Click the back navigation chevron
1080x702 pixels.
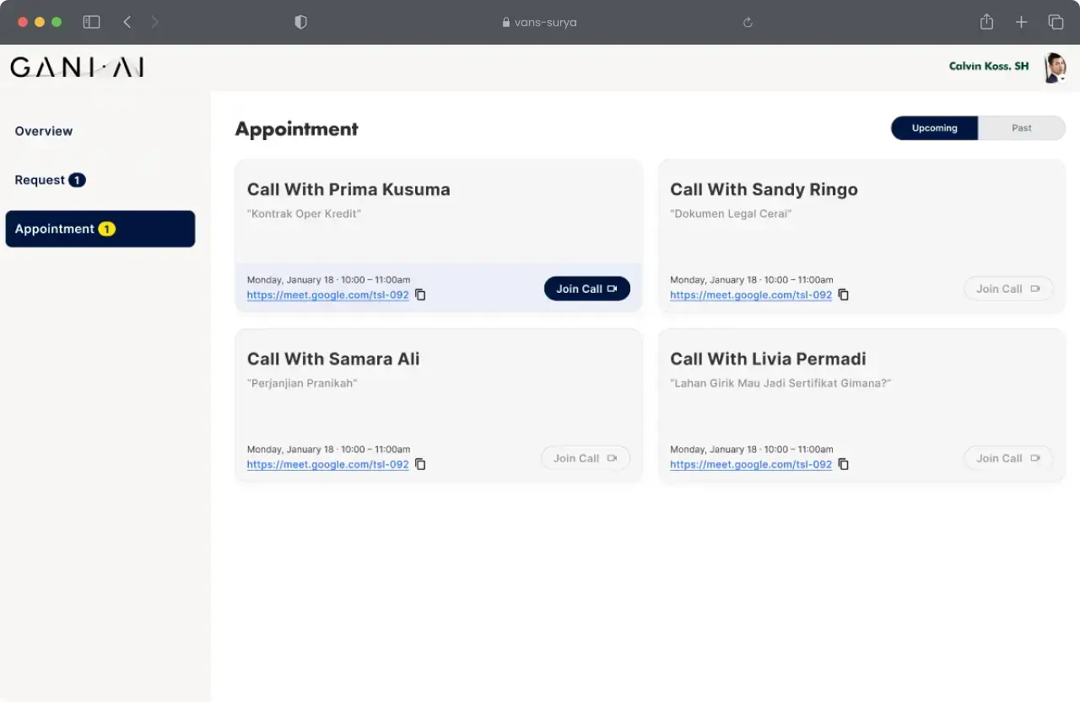point(127,22)
